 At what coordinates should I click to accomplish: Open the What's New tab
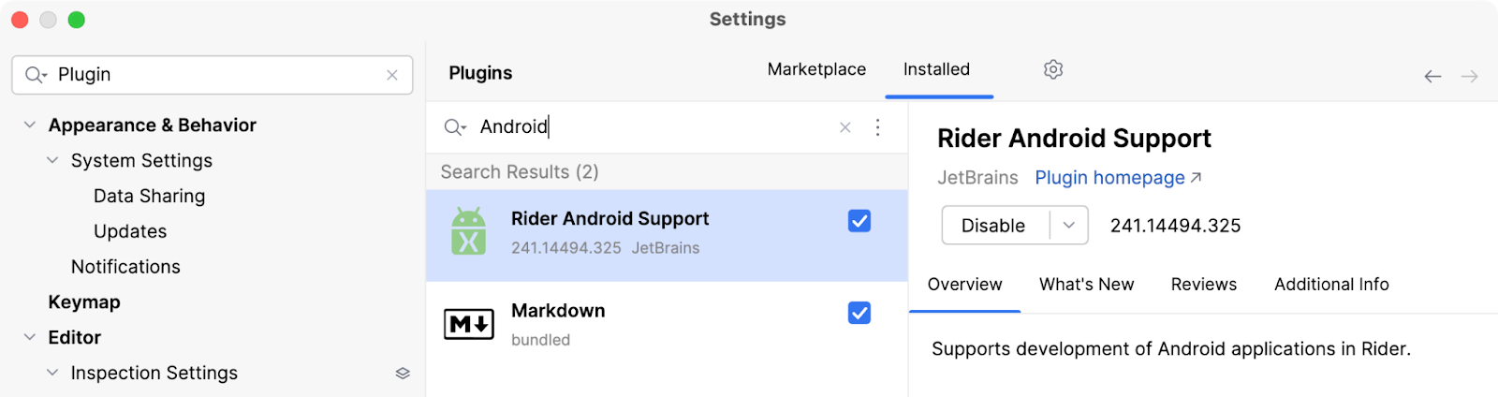[1086, 285]
